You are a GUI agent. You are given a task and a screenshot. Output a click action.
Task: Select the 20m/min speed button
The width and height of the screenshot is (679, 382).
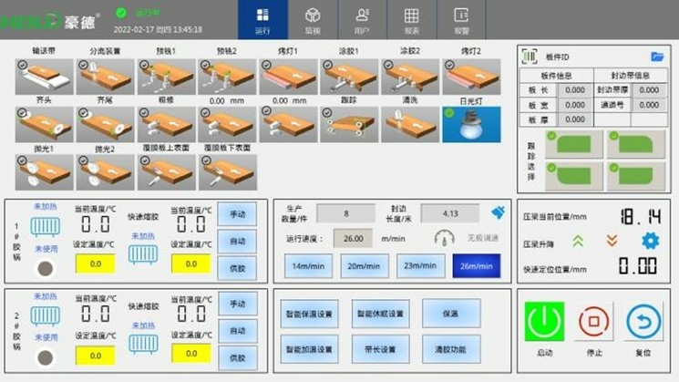click(365, 264)
